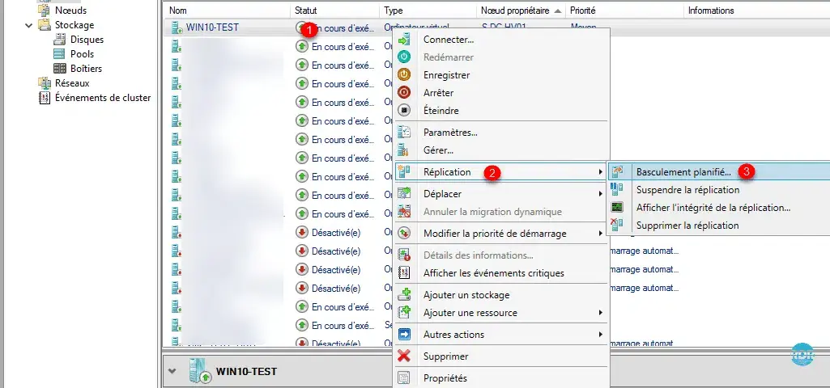The image size is (830, 388).
Task: Click the Autres actions blue arrow icon
Action: pos(404,335)
